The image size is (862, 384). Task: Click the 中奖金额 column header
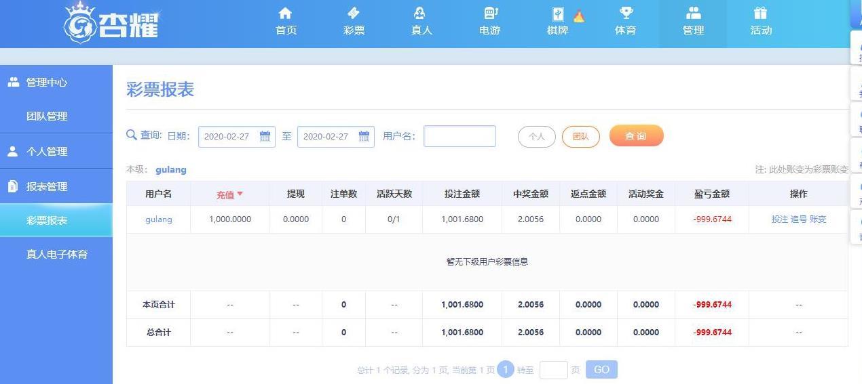530,194
